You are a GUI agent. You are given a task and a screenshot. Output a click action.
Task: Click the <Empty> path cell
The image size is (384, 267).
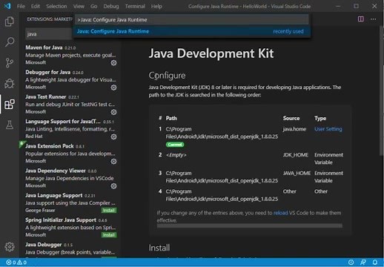click(x=176, y=155)
